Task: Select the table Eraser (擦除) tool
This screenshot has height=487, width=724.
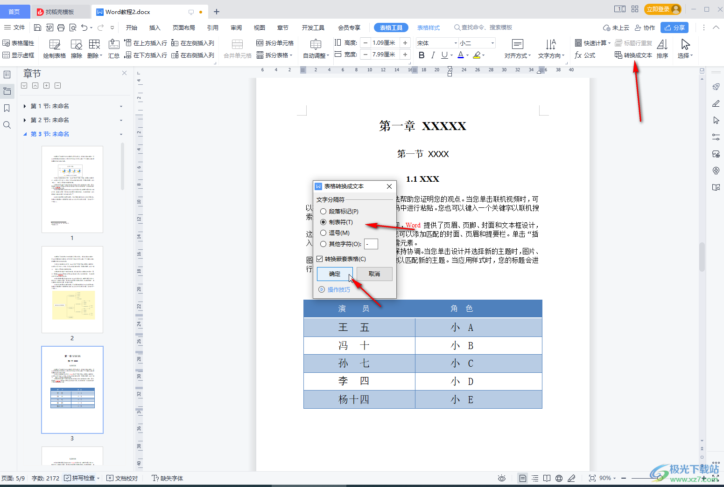Action: click(x=77, y=49)
